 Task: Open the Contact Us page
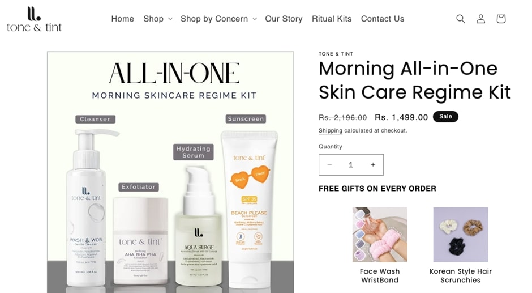coord(383,19)
